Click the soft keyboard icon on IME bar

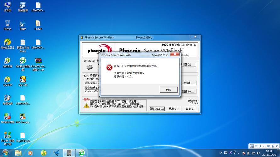(268, 146)
